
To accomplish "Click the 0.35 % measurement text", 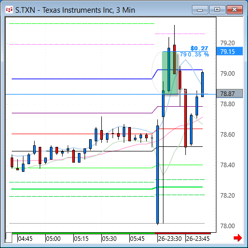I will [x=199, y=54].
